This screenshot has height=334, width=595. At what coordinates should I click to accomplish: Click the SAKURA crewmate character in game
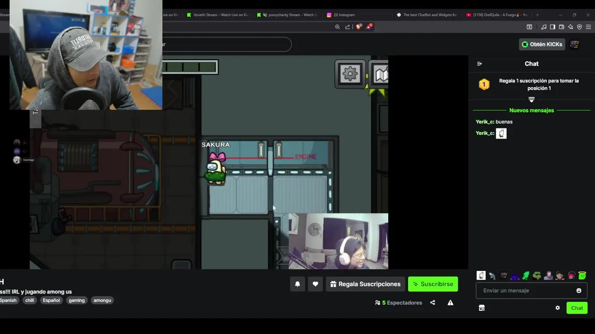(x=216, y=168)
